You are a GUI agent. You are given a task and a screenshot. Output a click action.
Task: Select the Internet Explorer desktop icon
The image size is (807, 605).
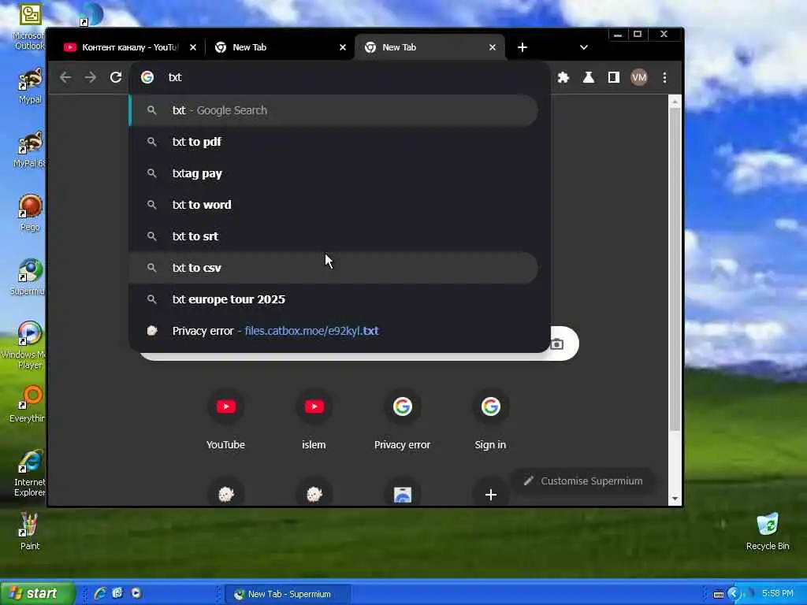coord(29,473)
